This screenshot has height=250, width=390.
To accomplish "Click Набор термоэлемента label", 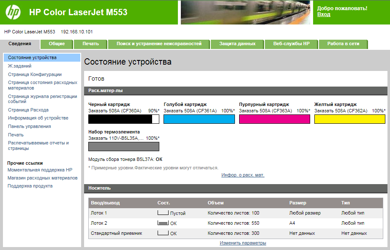I will (x=114, y=132).
